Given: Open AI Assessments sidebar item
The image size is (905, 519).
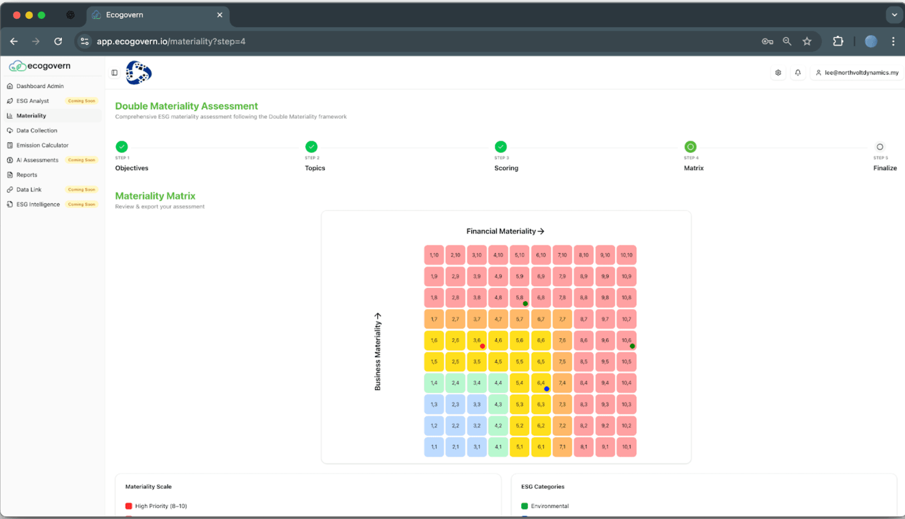Looking at the screenshot, I should [52, 160].
